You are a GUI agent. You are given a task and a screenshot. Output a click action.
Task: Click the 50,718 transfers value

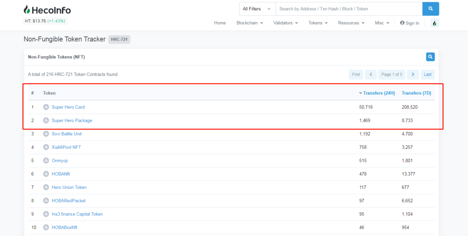point(366,107)
